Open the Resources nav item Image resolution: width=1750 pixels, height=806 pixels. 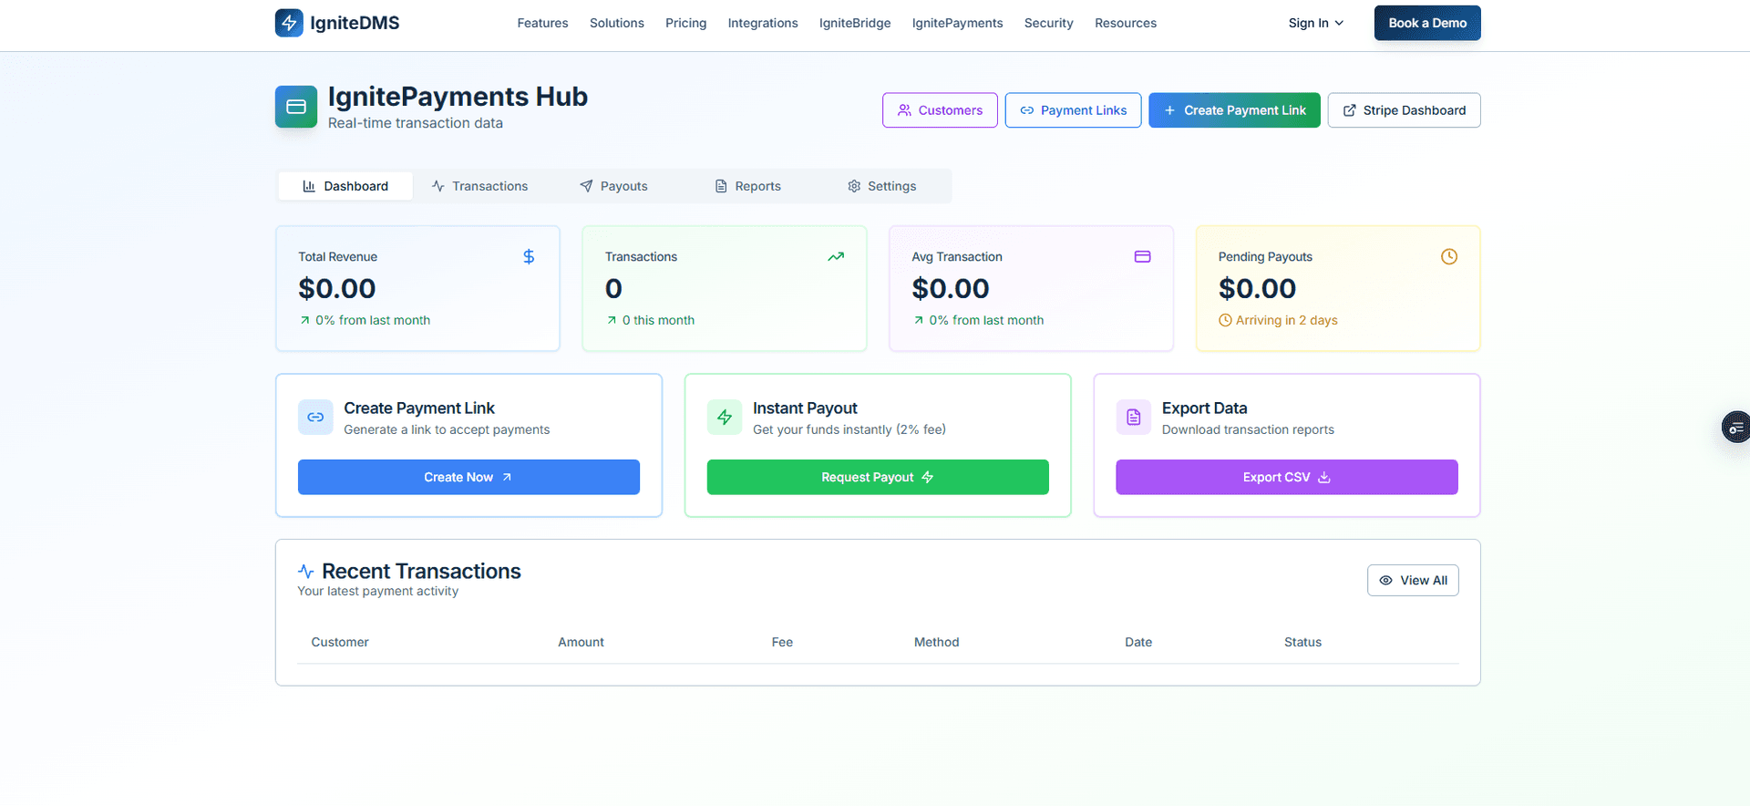click(x=1126, y=23)
